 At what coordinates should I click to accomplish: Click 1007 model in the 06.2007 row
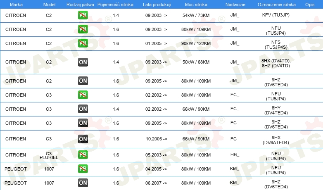coord(49,183)
